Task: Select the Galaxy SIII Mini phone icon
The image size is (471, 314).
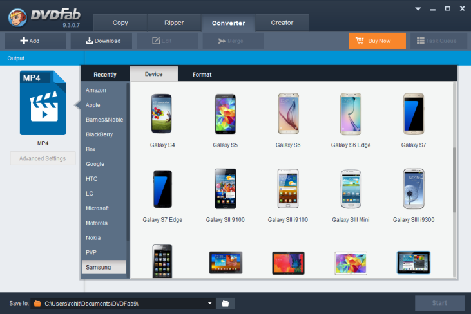Action: pos(351,189)
